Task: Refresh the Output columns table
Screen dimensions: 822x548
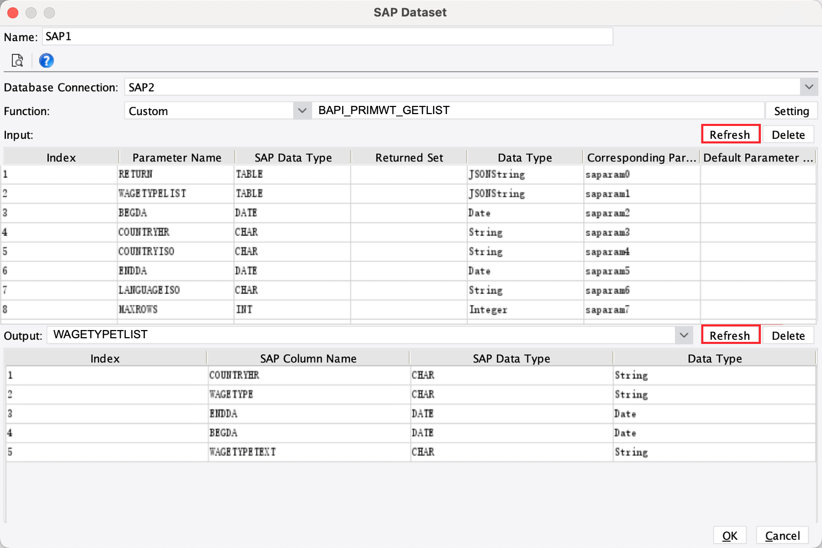Action: pos(730,335)
